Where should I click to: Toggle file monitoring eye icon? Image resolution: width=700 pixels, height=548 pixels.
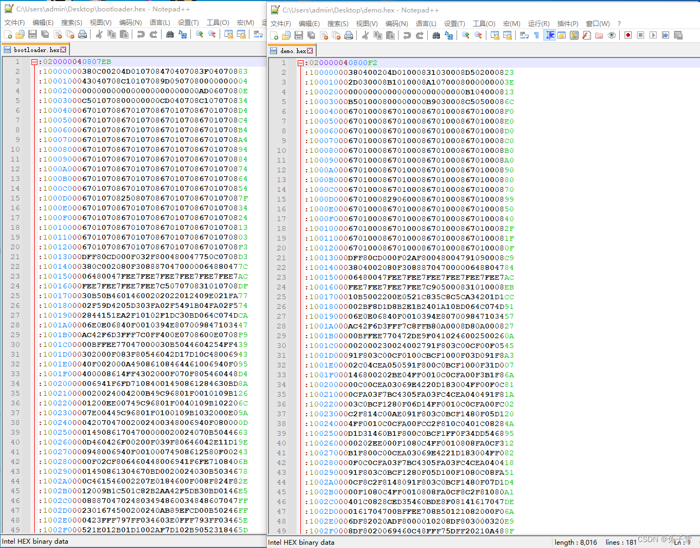(x=612, y=35)
